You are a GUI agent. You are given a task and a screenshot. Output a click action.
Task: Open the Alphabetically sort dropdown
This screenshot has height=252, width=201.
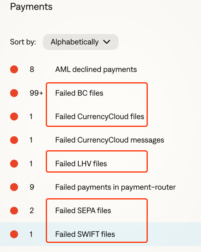80,42
